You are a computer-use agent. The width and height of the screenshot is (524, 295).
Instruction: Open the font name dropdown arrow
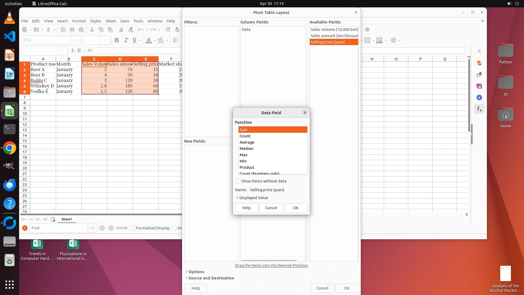coord(76,40)
